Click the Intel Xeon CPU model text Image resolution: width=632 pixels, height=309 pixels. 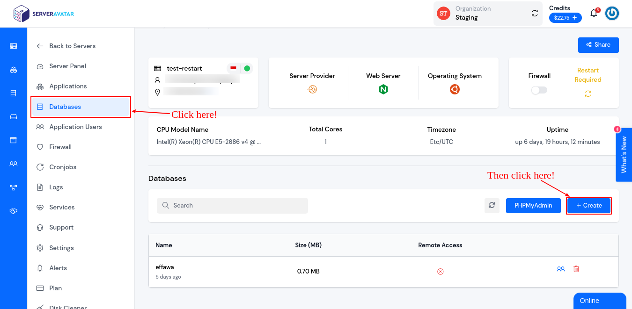(209, 142)
